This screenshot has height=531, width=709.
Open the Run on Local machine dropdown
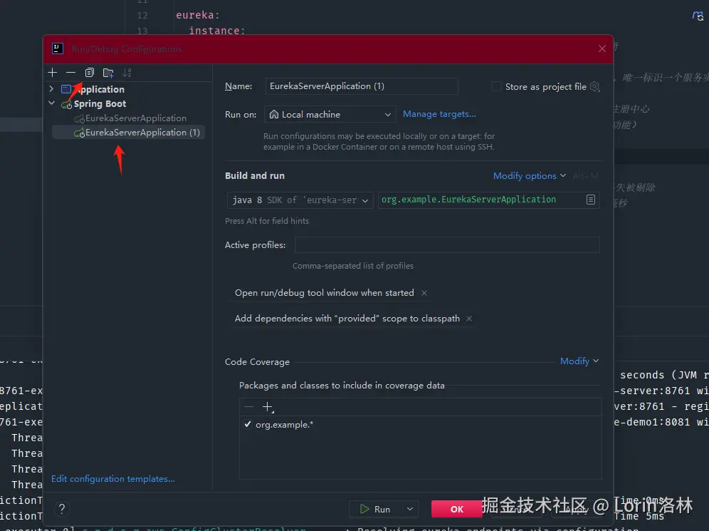pos(330,115)
